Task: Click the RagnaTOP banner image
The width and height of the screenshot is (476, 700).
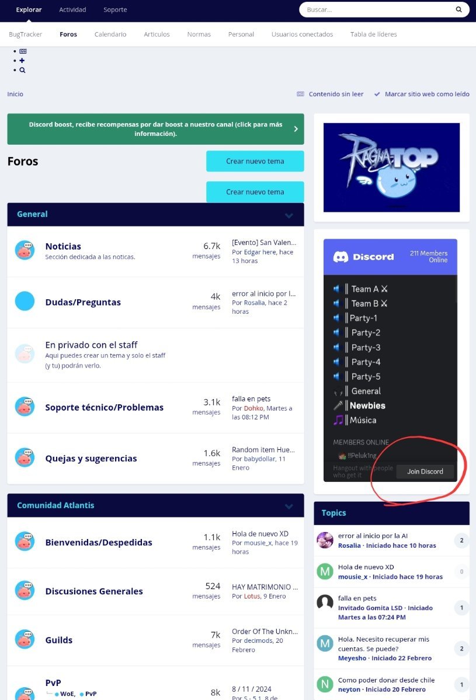Action: pos(391,167)
